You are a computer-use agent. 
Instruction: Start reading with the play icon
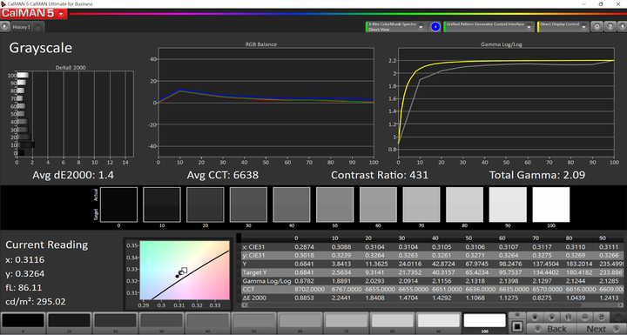551,318
